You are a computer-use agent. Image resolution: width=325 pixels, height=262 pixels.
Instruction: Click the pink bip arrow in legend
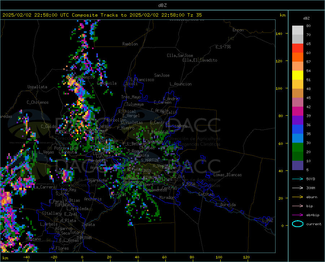point(298,206)
